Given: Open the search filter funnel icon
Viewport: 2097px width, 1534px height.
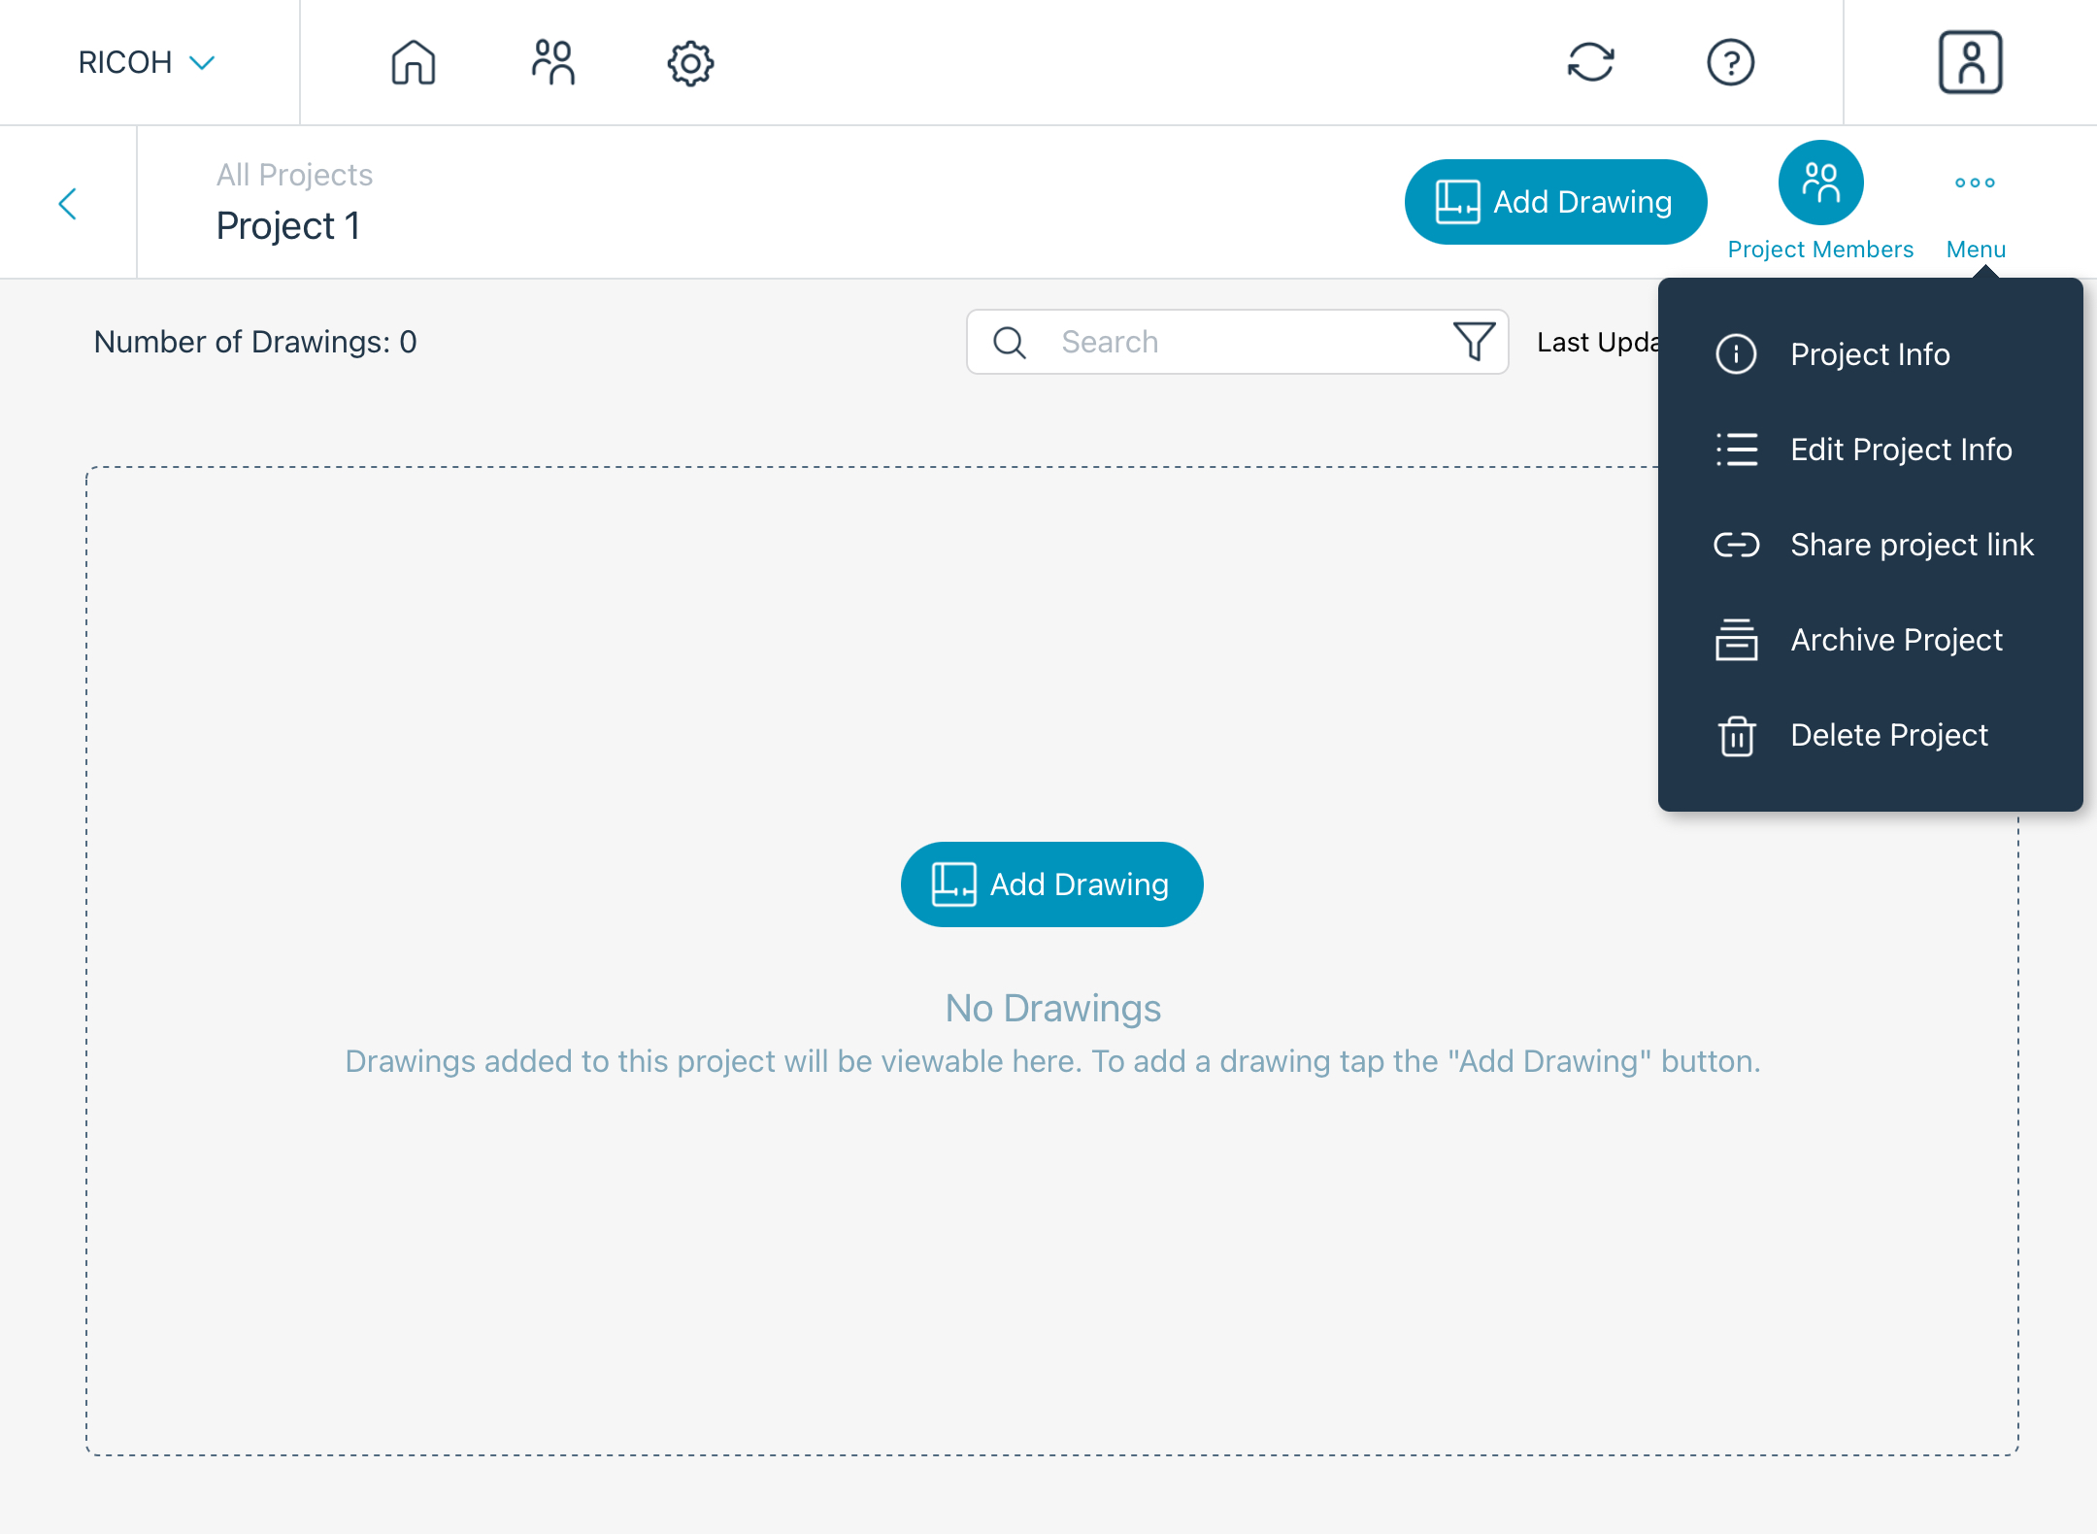Looking at the screenshot, I should click(1474, 342).
